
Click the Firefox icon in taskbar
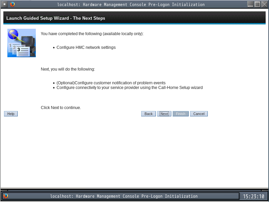pyautogui.click(x=5, y=196)
